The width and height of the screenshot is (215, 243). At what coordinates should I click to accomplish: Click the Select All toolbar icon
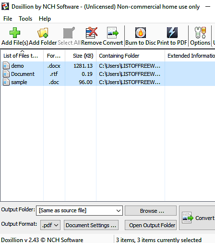[69, 33]
